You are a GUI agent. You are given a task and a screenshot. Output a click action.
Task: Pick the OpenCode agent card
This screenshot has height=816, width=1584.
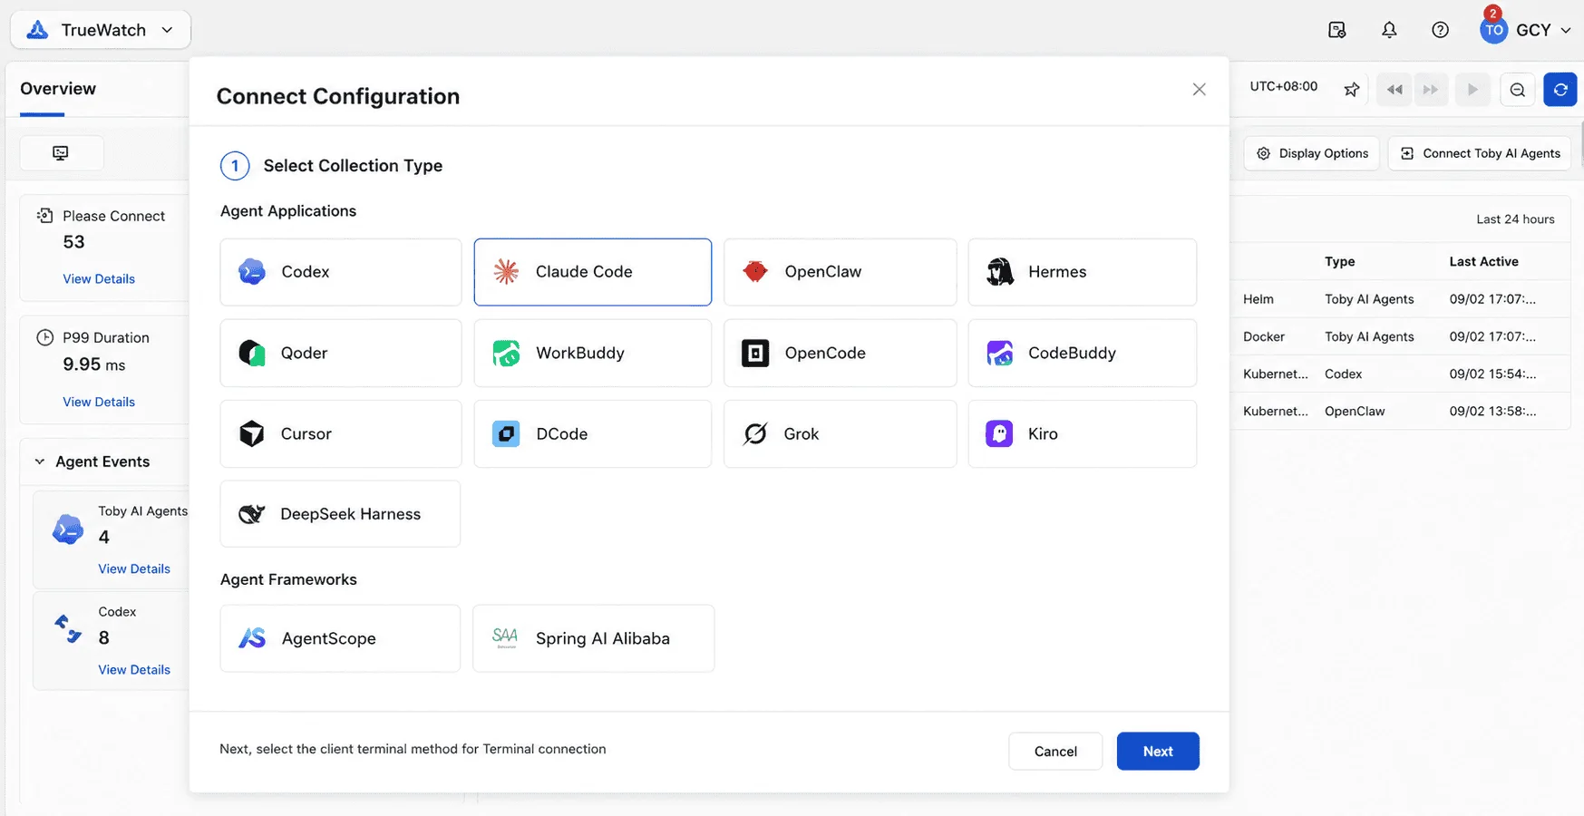point(840,353)
